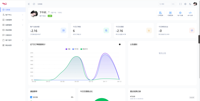
Task: Open API 信息 quick shortcut
Action: pos(190,14)
